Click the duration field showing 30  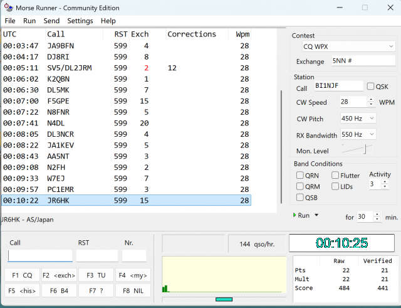[365, 217]
